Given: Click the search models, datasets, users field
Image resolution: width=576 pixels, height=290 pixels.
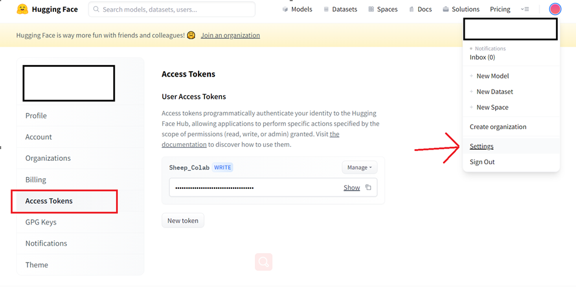Looking at the screenshot, I should pyautogui.click(x=172, y=9).
